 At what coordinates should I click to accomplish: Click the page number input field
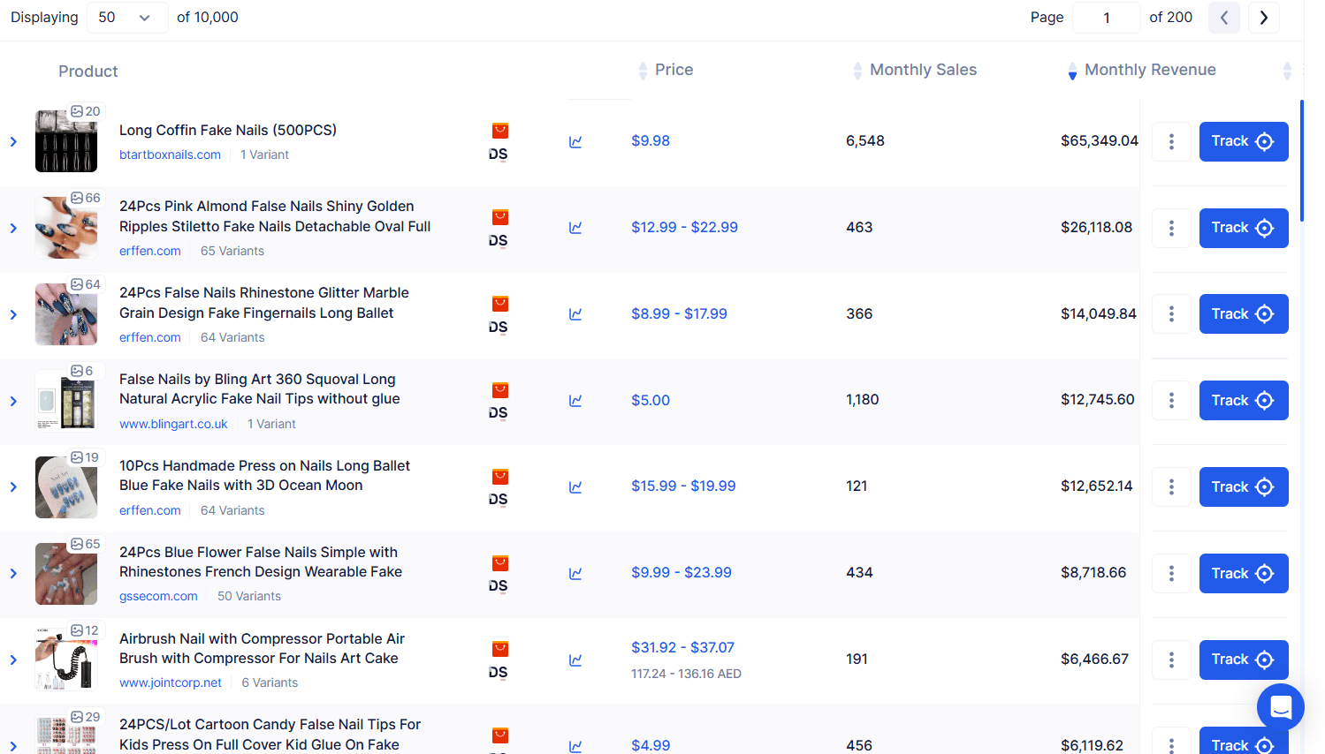point(1107,18)
